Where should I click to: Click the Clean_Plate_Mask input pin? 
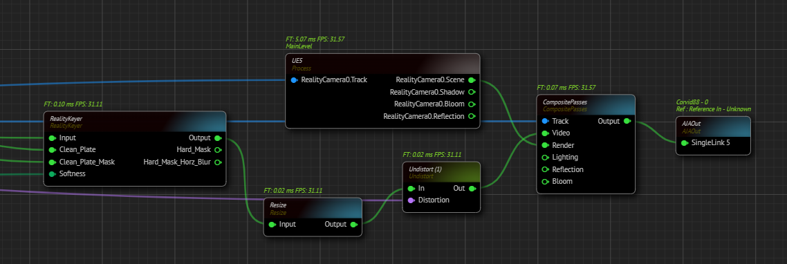[x=52, y=162]
